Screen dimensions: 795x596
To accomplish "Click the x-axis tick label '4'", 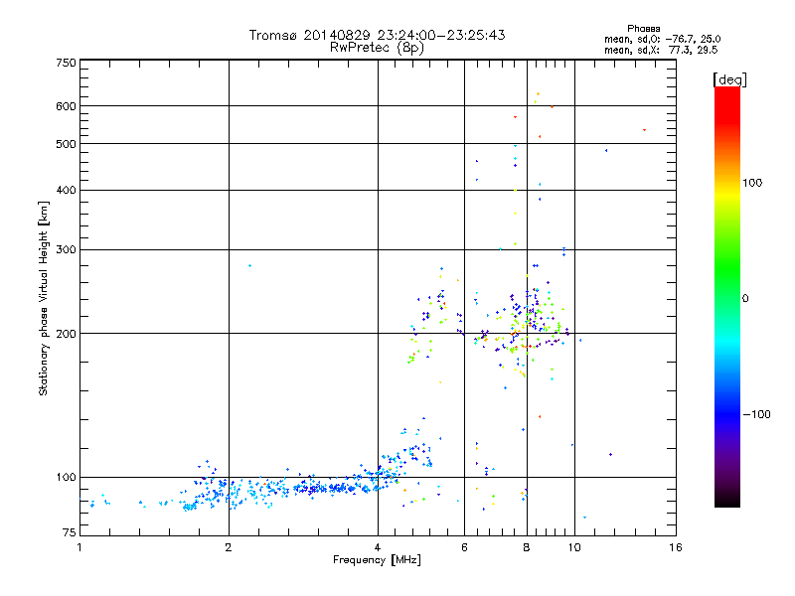I will (x=378, y=547).
